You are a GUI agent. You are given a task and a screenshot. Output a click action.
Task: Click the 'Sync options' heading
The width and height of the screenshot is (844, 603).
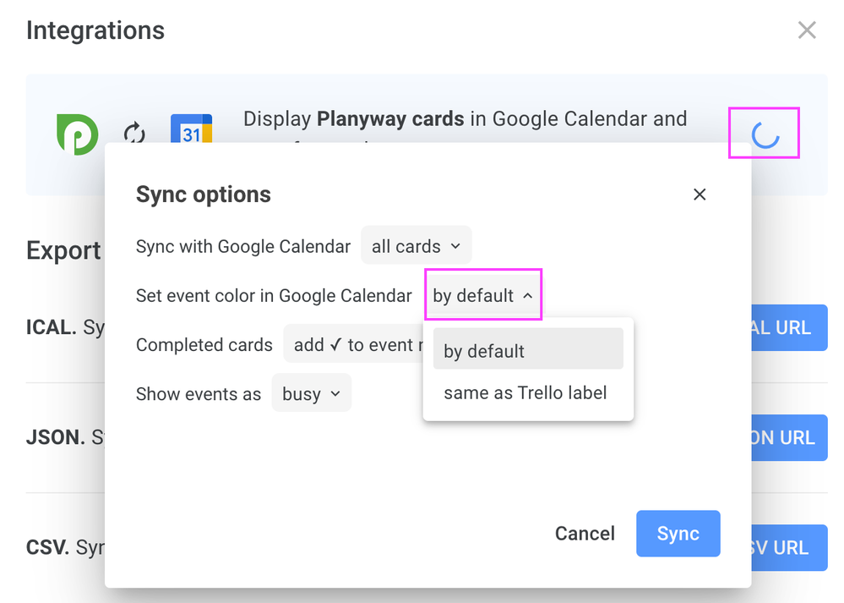204,195
